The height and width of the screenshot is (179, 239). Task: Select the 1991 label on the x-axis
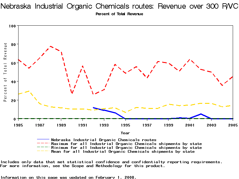click(x=82, y=125)
